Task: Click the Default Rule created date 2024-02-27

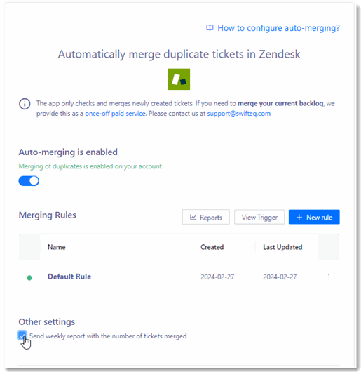Action: point(217,277)
